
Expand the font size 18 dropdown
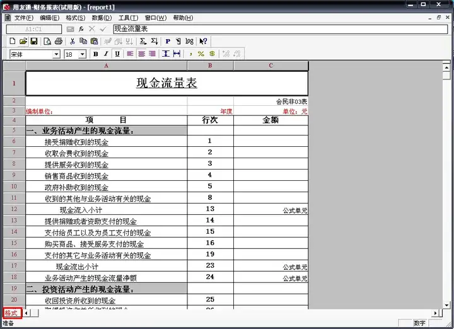(x=82, y=54)
